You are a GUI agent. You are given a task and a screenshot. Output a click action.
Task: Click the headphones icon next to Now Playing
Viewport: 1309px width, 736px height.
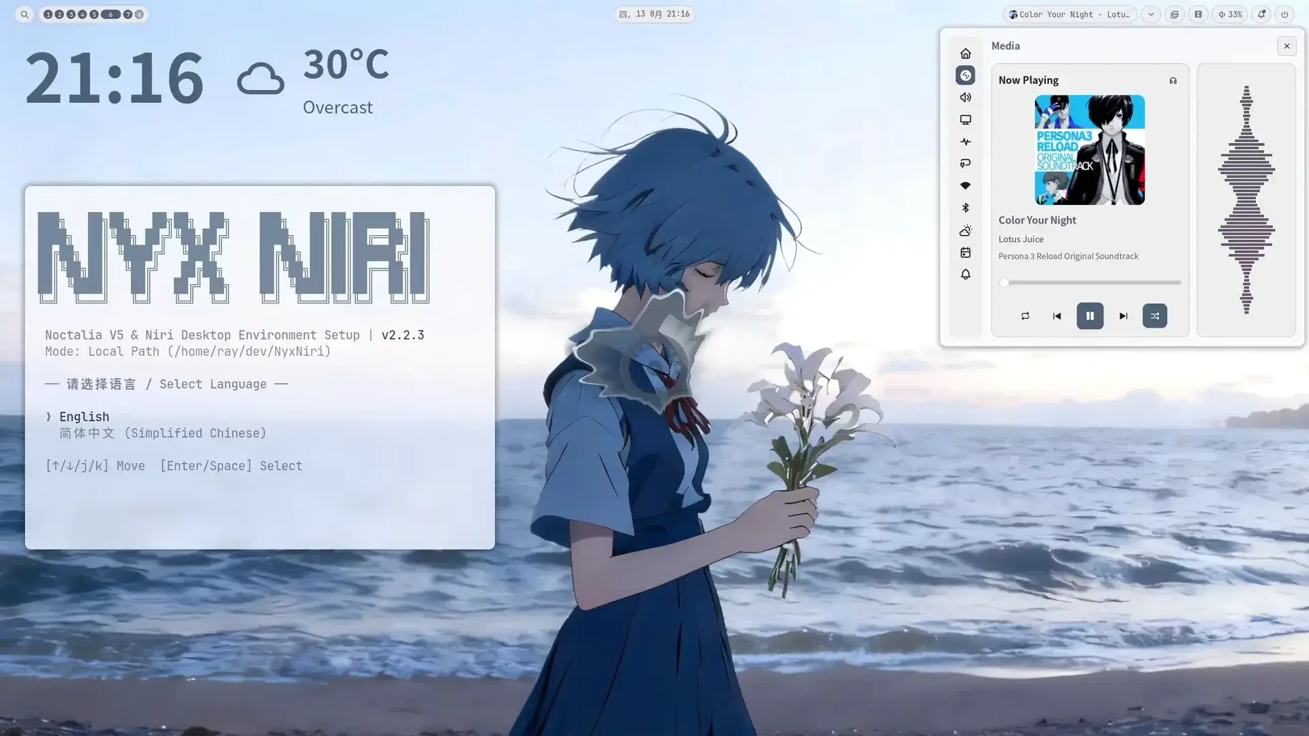(x=1173, y=80)
